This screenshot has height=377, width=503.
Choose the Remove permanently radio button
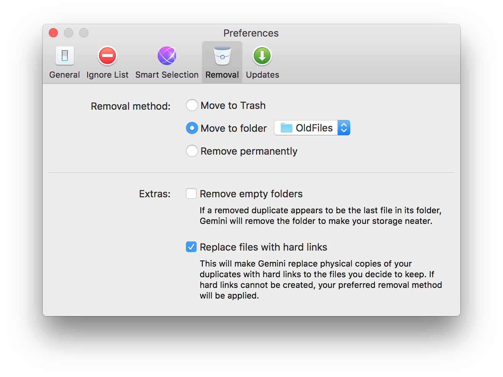coord(192,151)
